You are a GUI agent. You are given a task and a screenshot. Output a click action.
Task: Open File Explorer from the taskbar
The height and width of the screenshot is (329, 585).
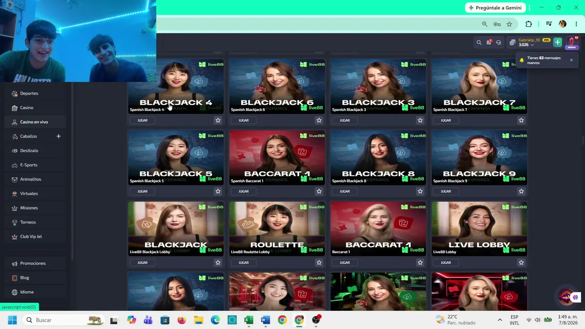(198, 320)
